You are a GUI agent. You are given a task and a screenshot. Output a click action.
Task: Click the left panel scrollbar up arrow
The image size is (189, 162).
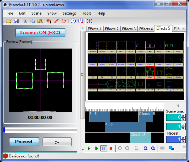tap(83, 28)
